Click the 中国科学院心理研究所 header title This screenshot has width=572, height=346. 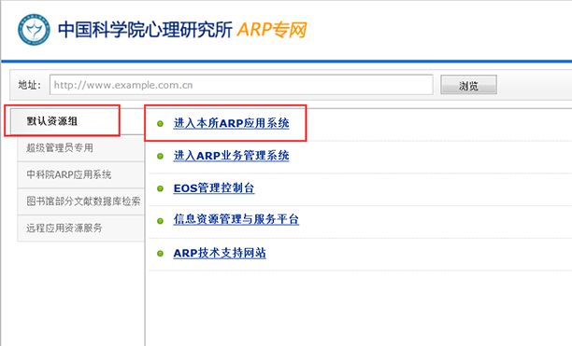point(145,30)
